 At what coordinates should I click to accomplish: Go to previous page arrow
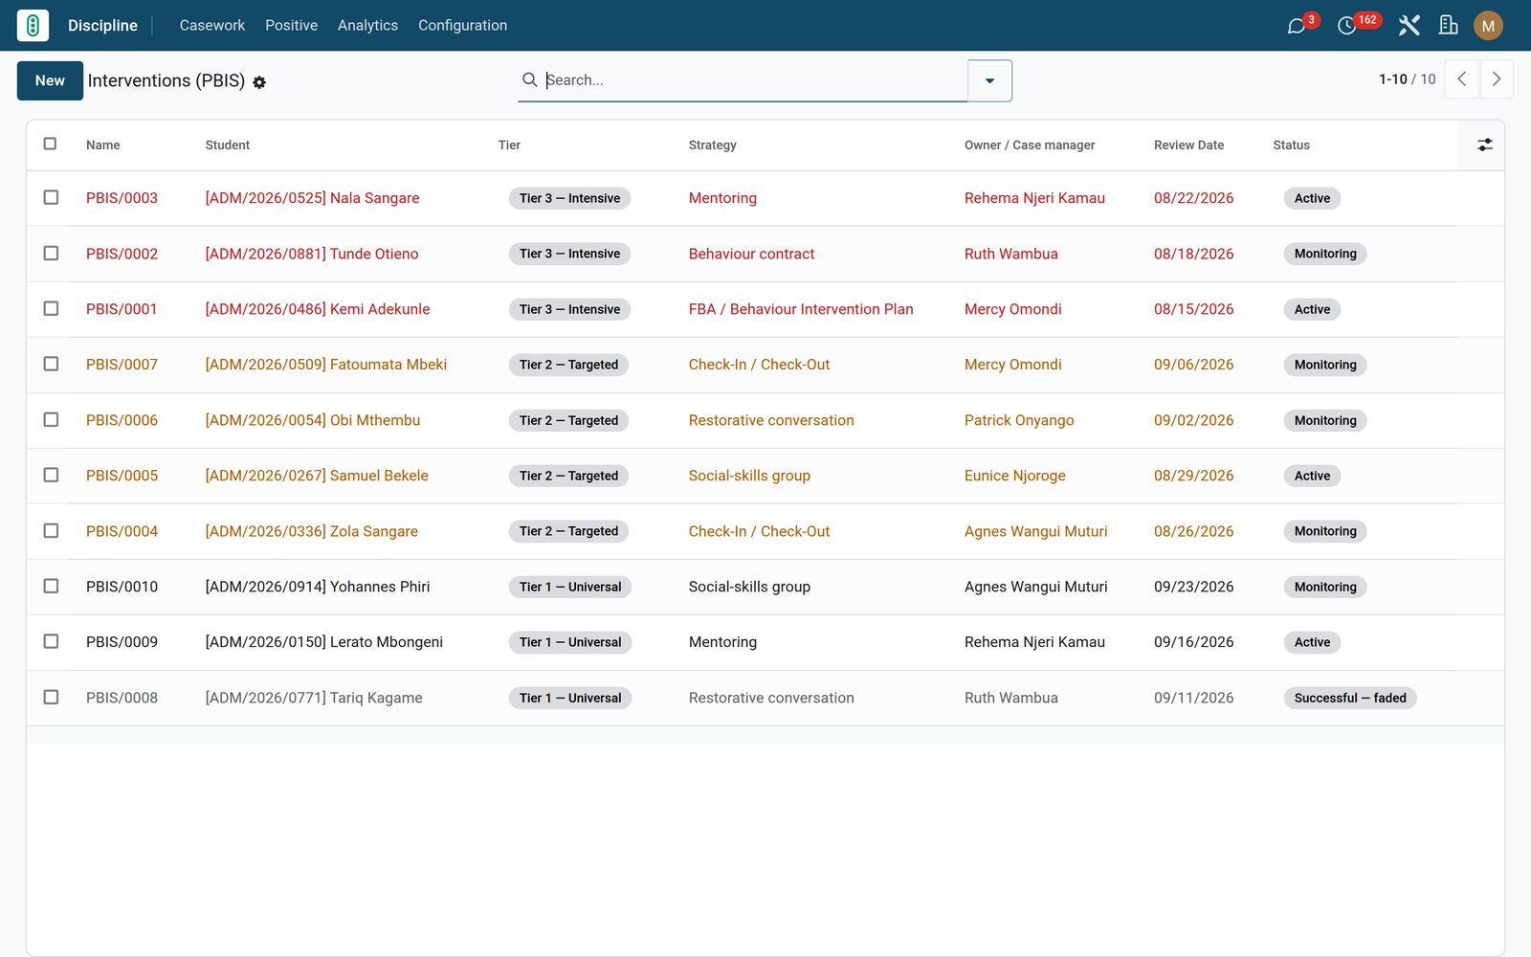tap(1461, 79)
